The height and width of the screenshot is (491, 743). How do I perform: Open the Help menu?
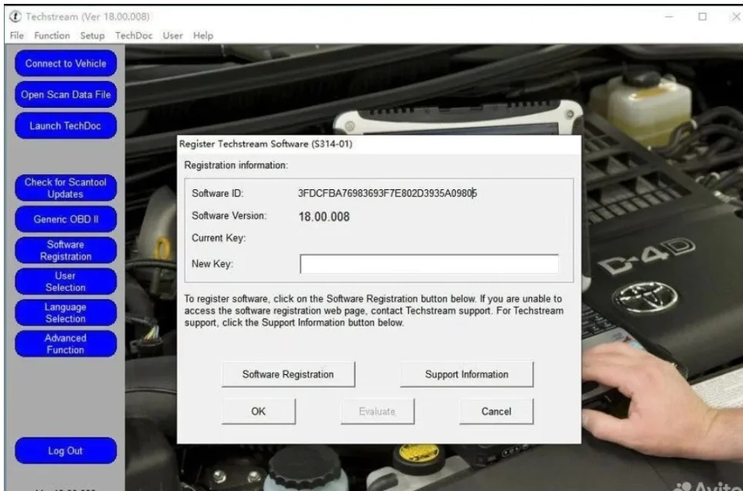(x=202, y=35)
